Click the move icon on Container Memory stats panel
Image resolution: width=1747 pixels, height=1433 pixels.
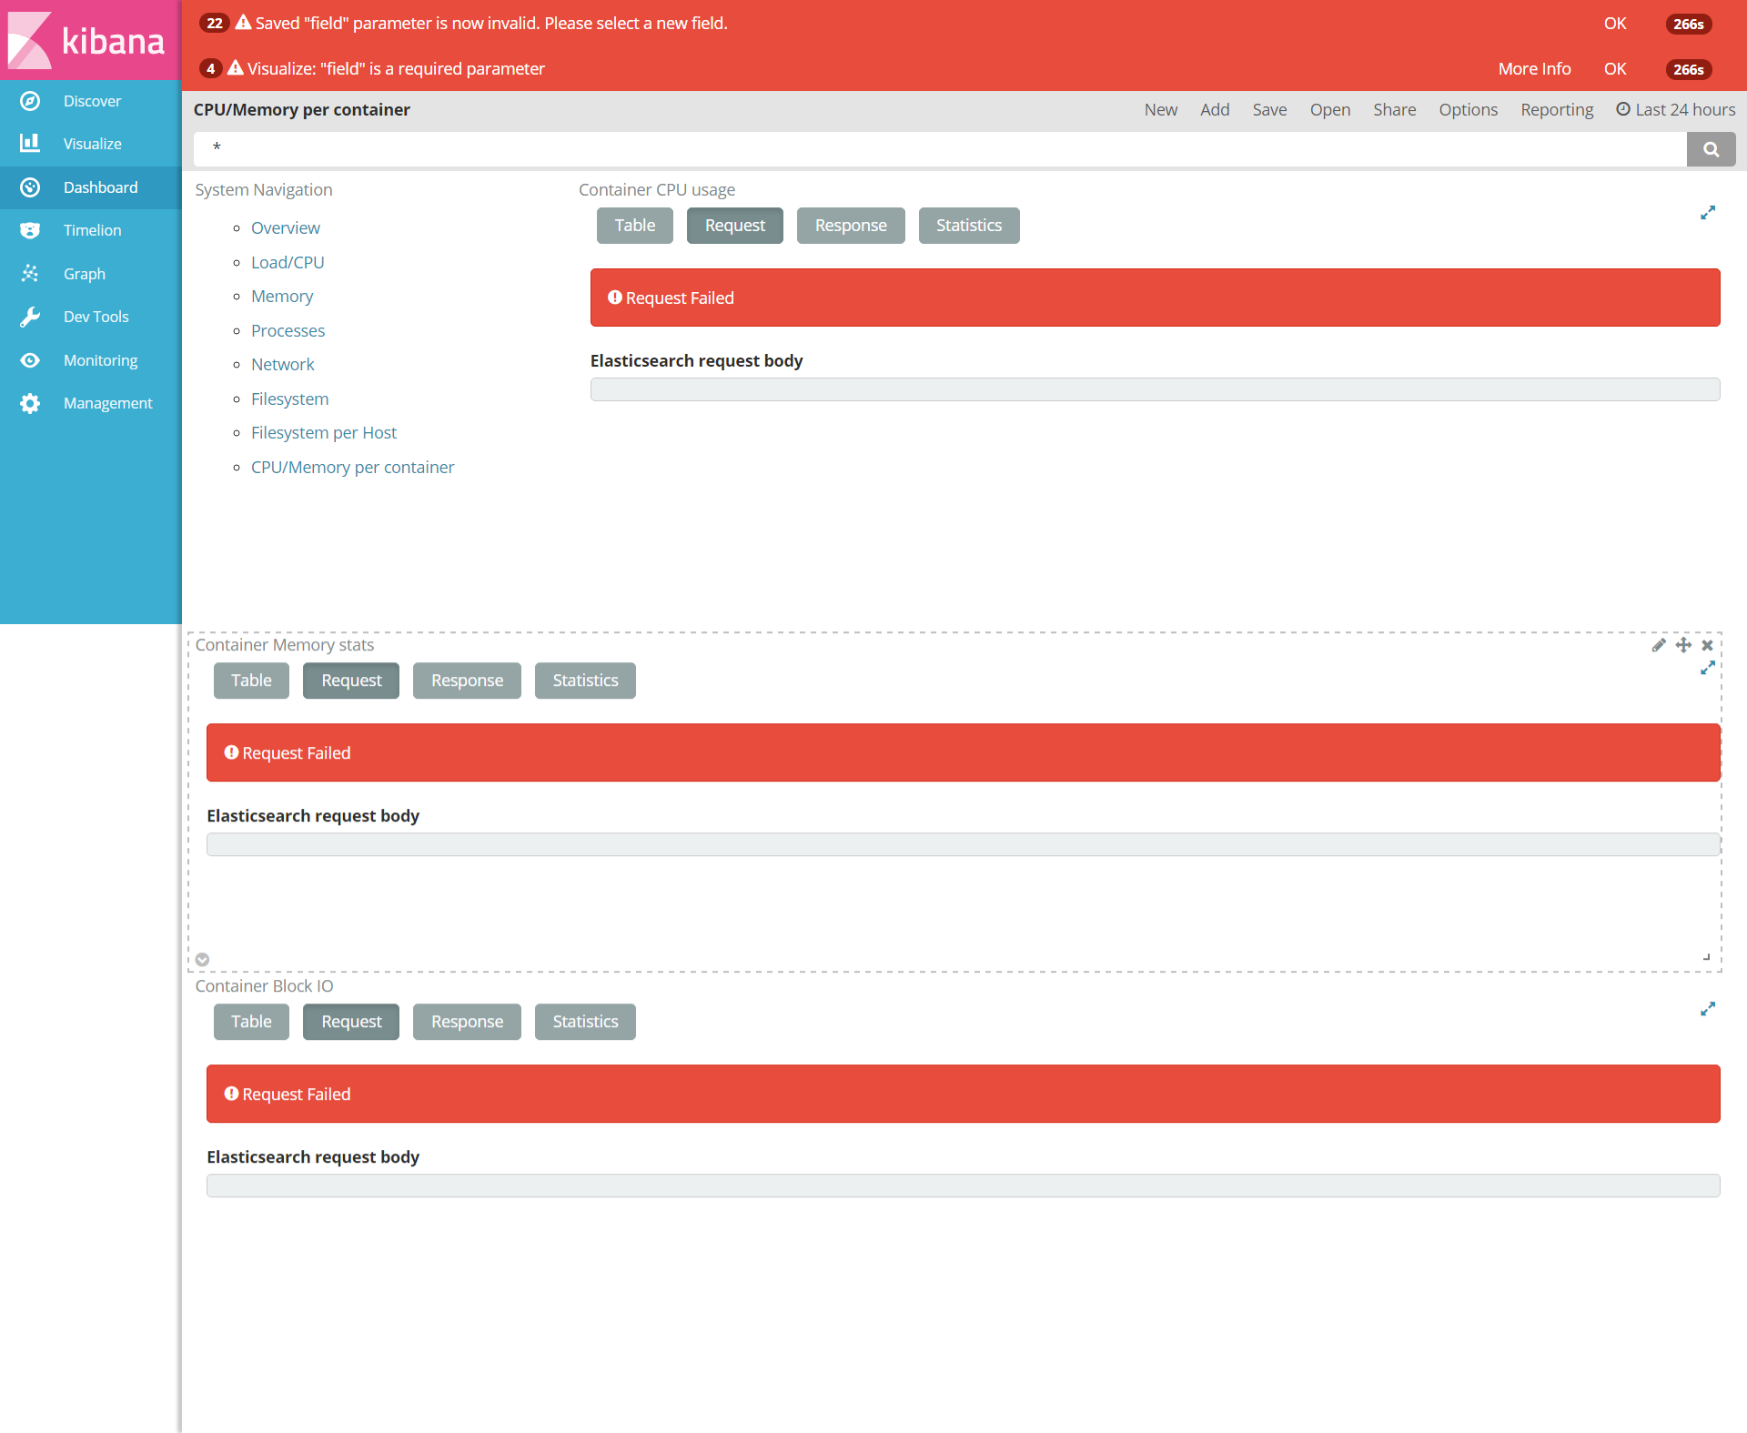coord(1683,645)
